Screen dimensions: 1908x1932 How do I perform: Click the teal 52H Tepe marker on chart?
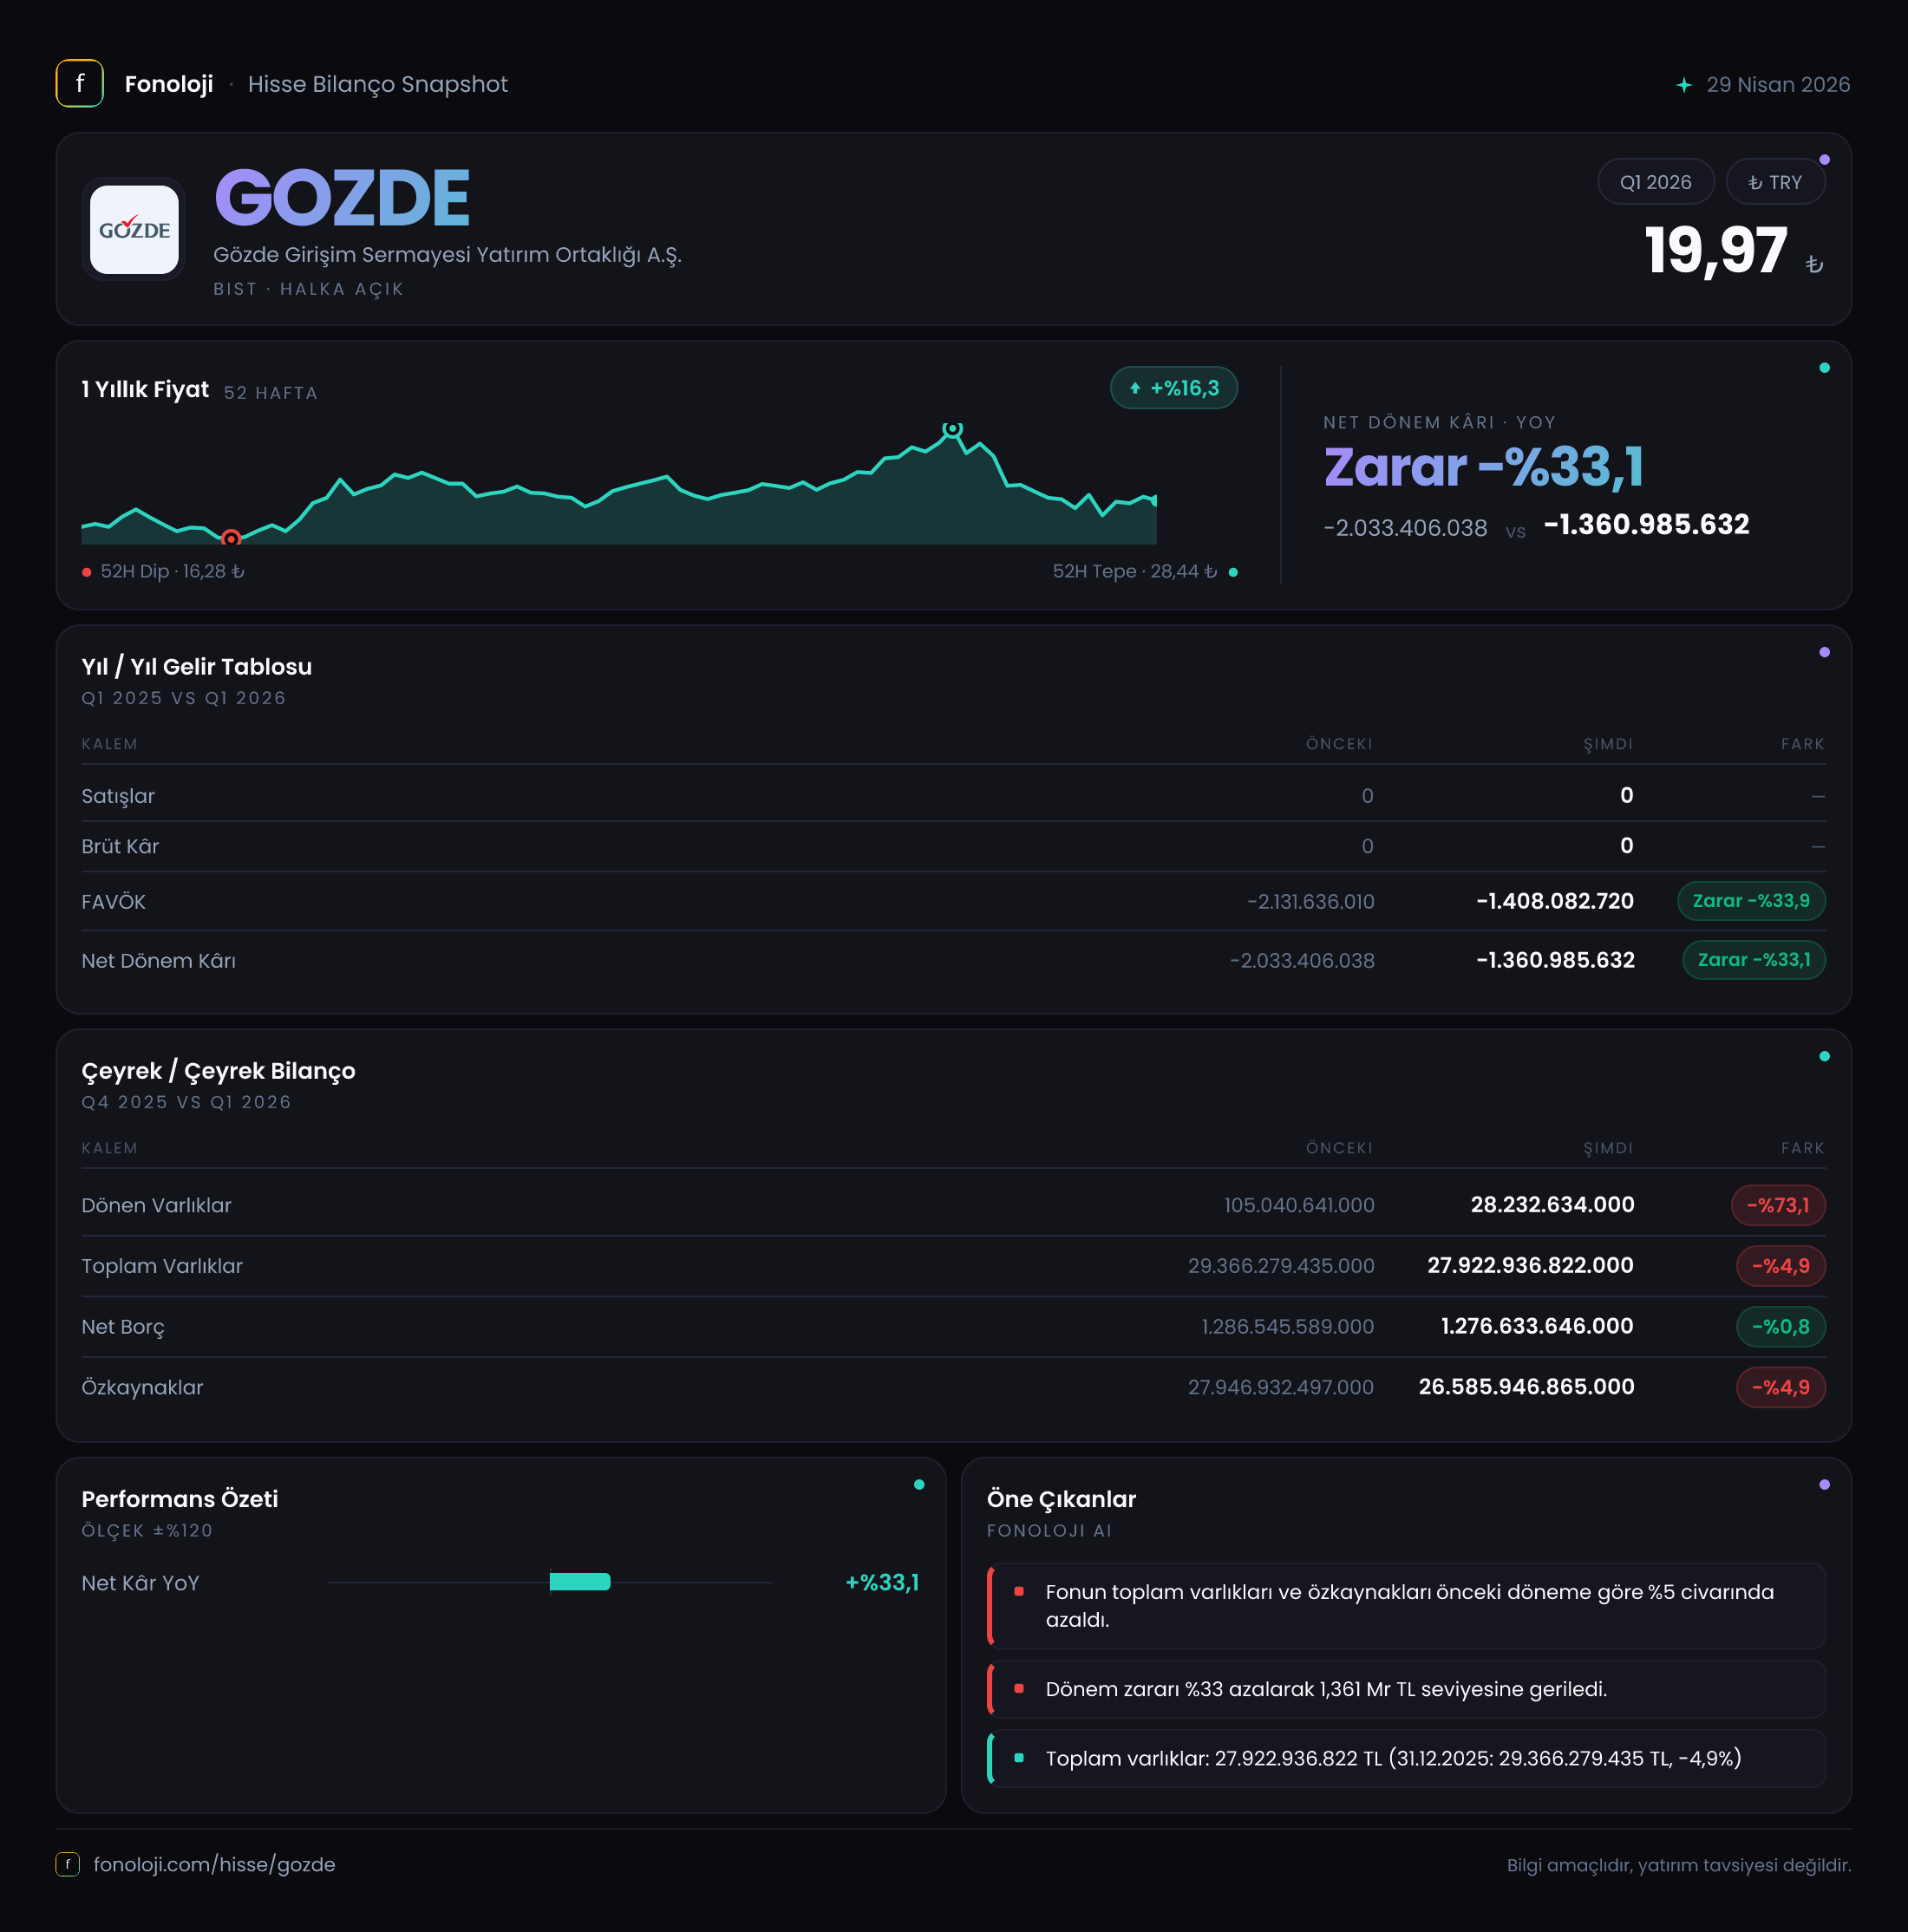coord(953,429)
